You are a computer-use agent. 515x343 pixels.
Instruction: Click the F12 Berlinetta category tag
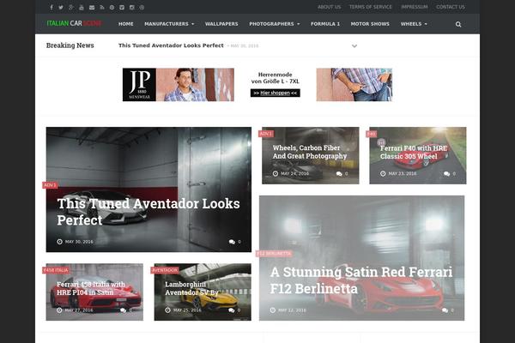coord(274,254)
